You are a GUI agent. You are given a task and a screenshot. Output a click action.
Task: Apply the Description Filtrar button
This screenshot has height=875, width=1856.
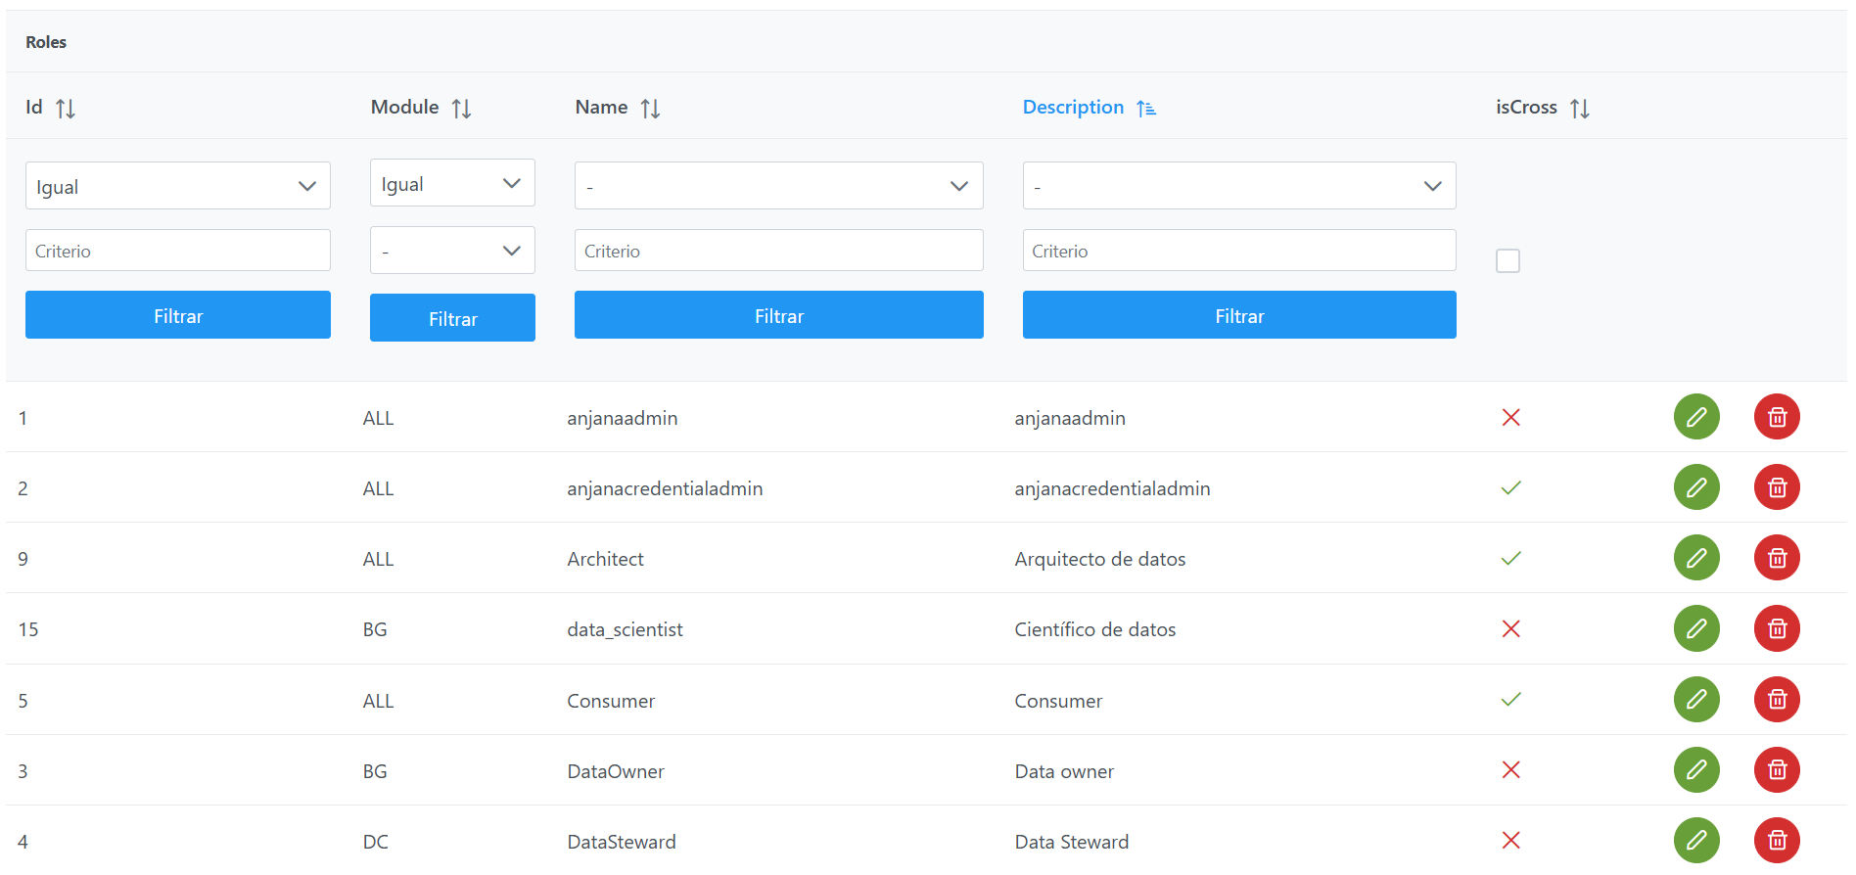point(1238,315)
